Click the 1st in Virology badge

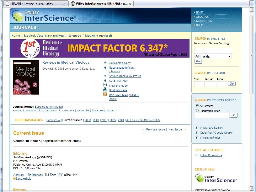30,48
